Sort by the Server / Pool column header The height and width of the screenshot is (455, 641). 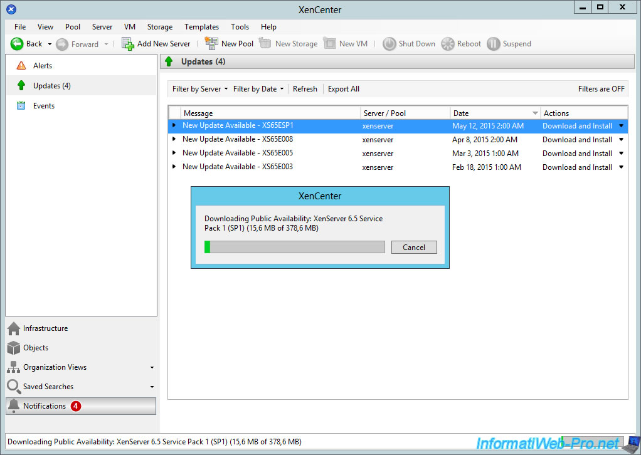406,113
